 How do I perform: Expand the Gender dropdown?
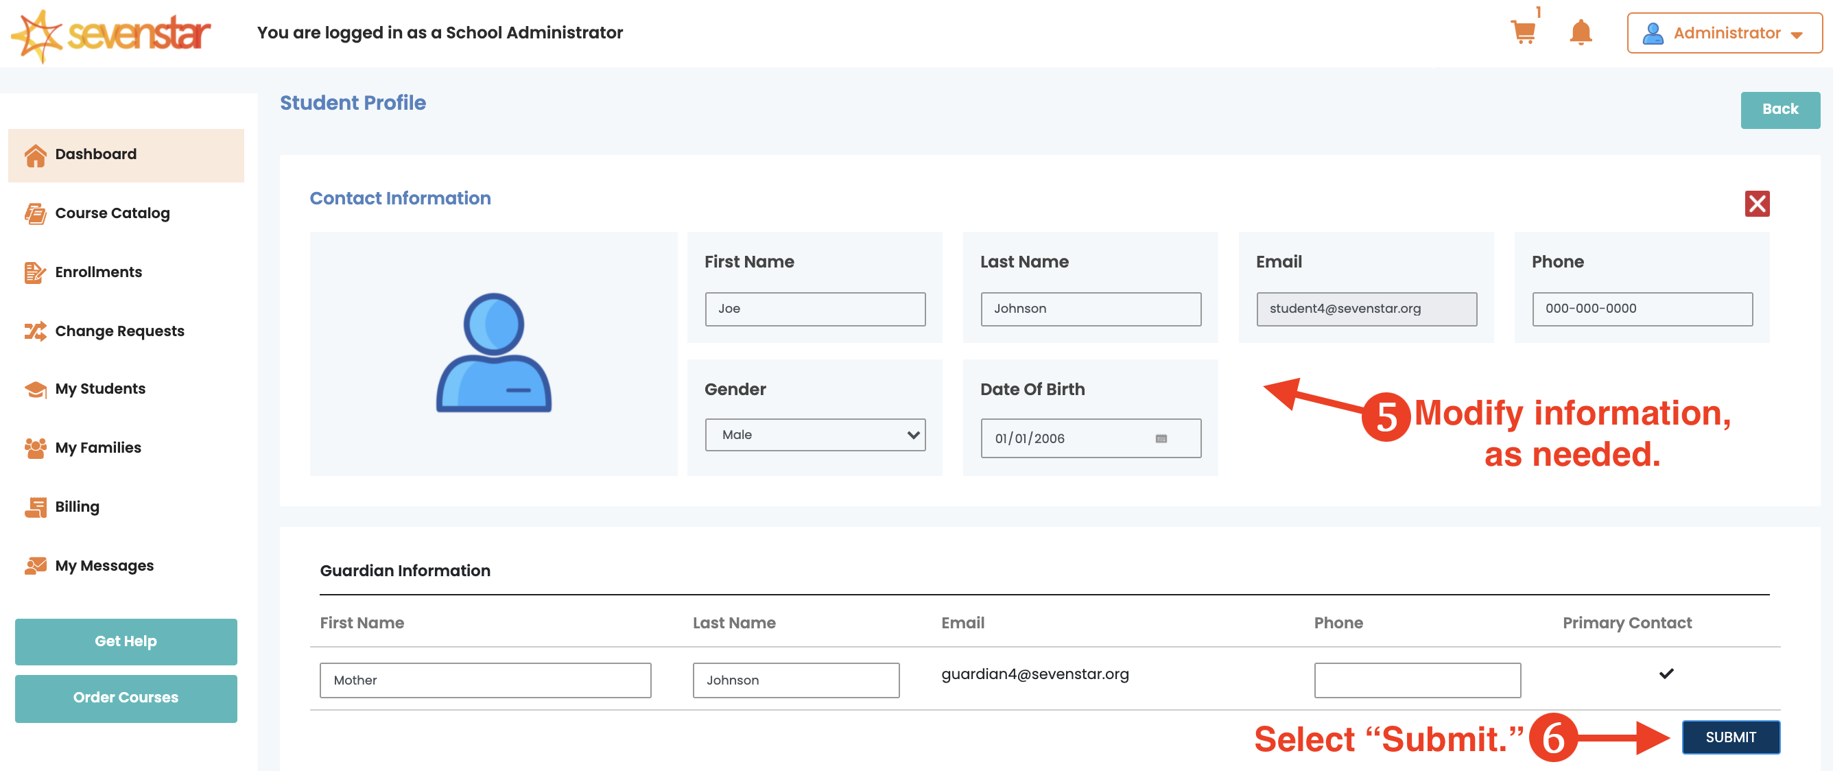point(815,435)
